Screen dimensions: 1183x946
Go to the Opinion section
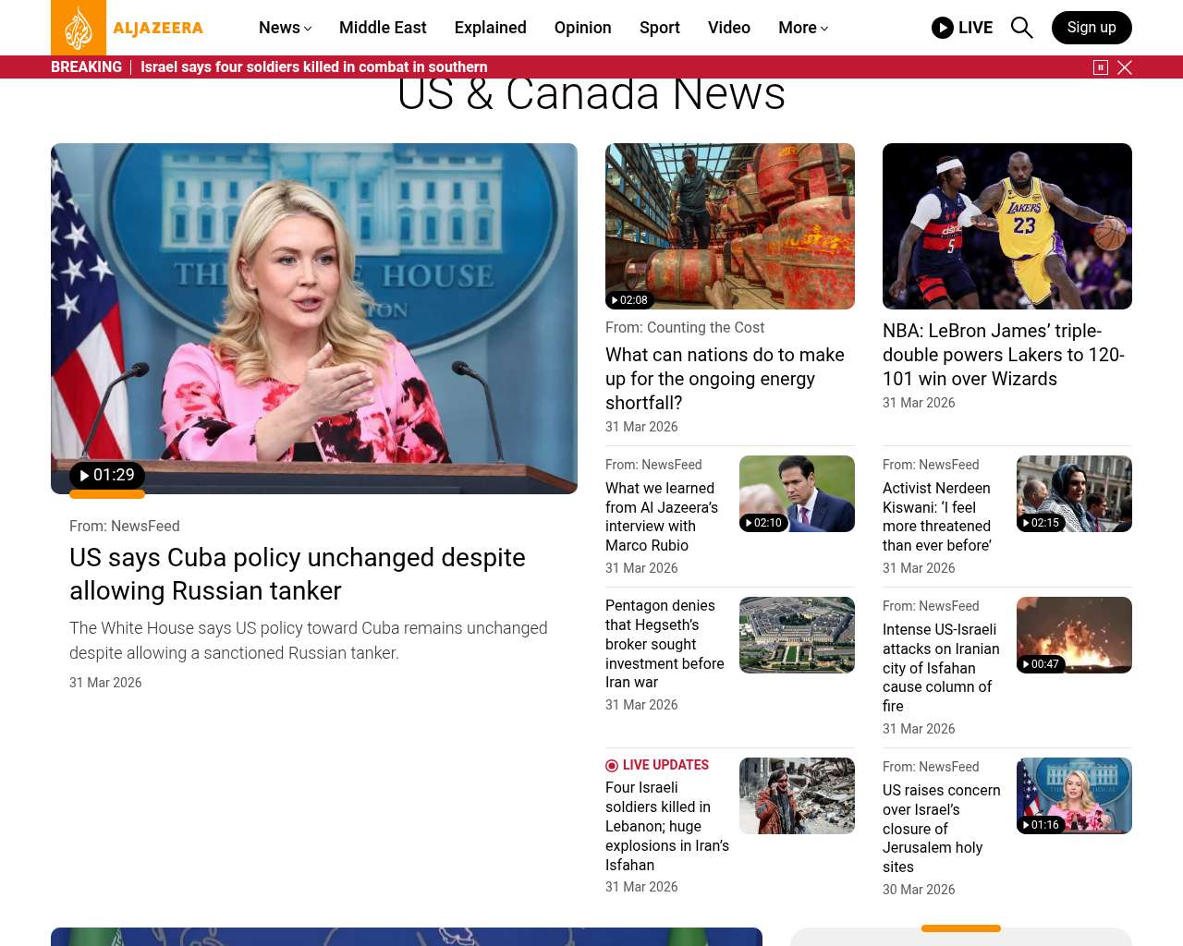point(582,28)
